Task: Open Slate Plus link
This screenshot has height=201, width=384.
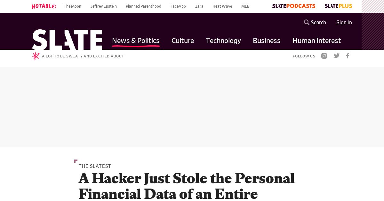Action: click(x=338, y=6)
